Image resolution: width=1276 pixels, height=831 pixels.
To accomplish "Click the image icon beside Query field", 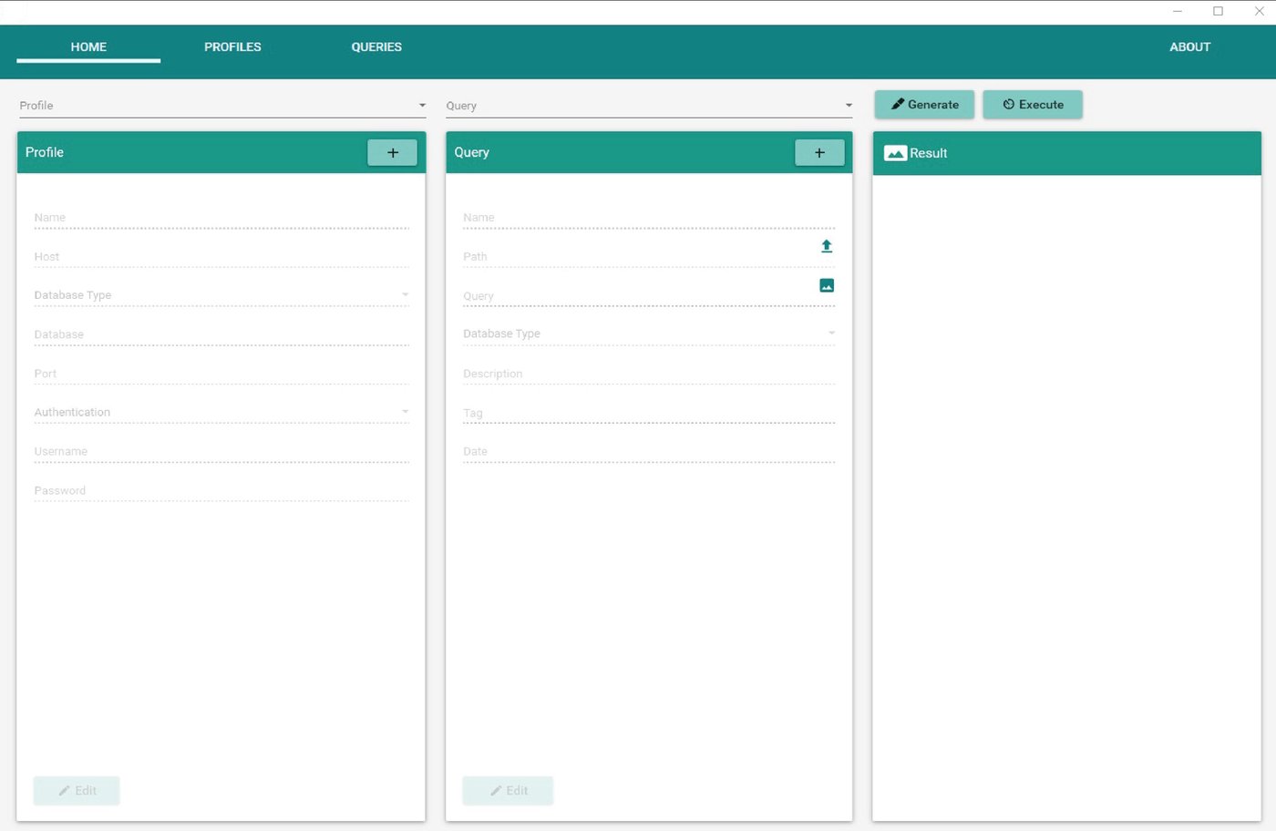I will [x=826, y=285].
